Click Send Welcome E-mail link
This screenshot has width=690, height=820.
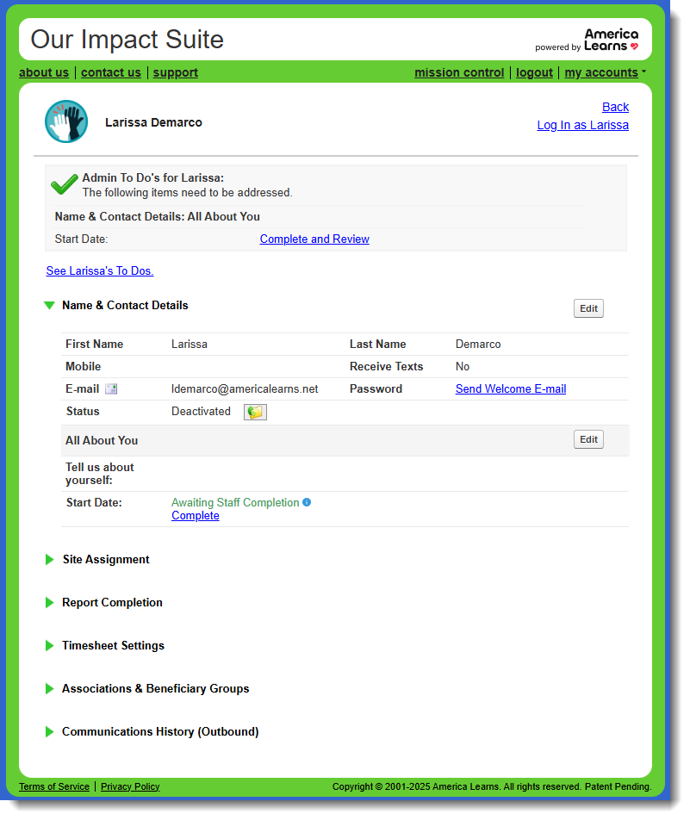coord(511,389)
